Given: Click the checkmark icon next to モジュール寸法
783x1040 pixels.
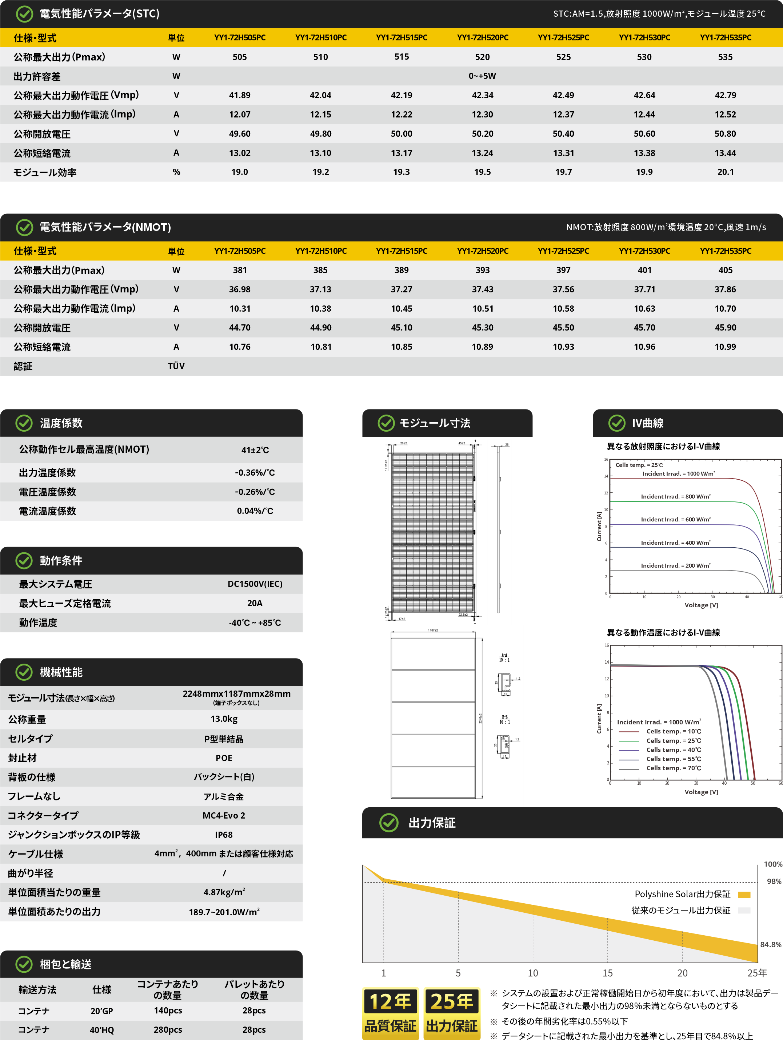Looking at the screenshot, I should (386, 423).
